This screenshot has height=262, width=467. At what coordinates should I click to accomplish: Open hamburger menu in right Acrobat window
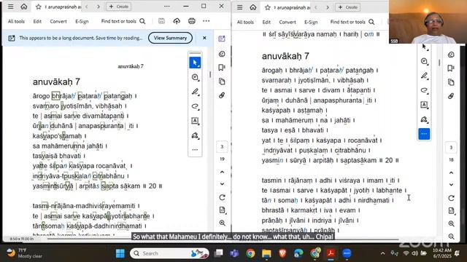(x=240, y=7)
